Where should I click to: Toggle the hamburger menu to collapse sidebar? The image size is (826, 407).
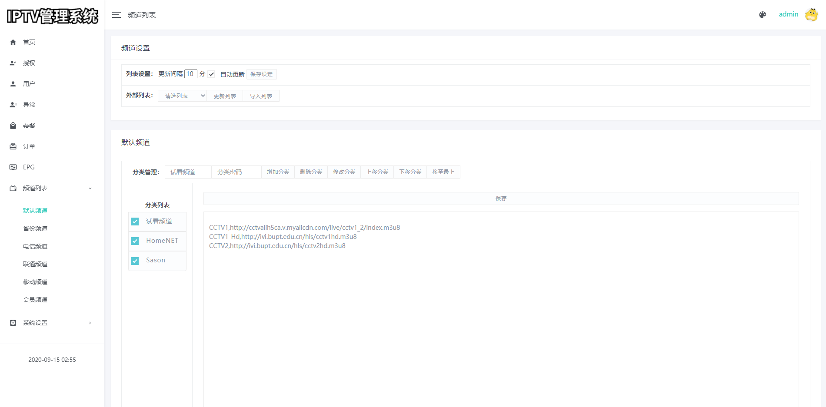[116, 15]
